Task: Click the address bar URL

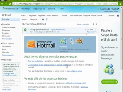Action: click(65, 4)
